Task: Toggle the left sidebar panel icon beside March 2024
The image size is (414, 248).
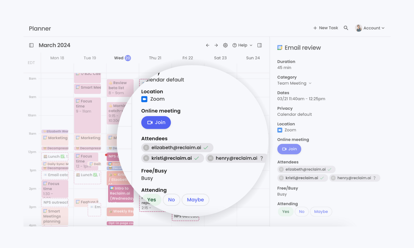Action: (x=31, y=45)
